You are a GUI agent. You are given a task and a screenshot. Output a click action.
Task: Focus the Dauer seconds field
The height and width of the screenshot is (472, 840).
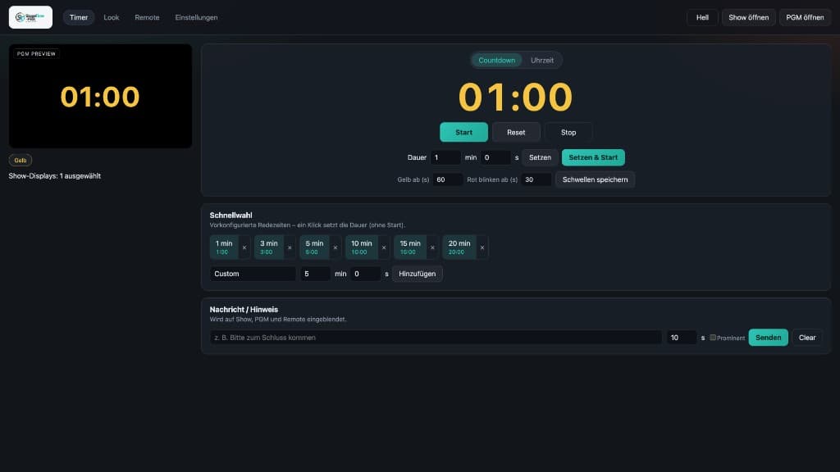click(495, 157)
